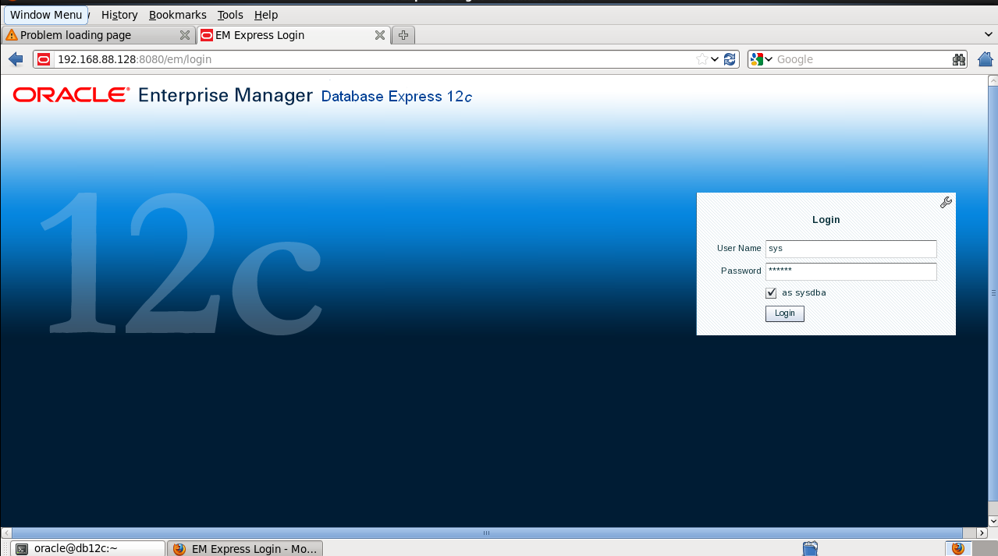This screenshot has width=998, height=556.
Task: Click the Oracle site identity icon in the address bar
Action: (44, 59)
